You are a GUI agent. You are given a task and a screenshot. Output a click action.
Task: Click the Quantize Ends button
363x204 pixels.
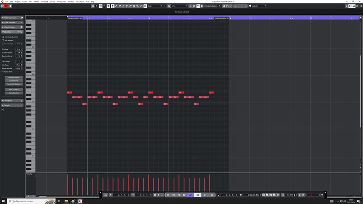click(x=14, y=81)
